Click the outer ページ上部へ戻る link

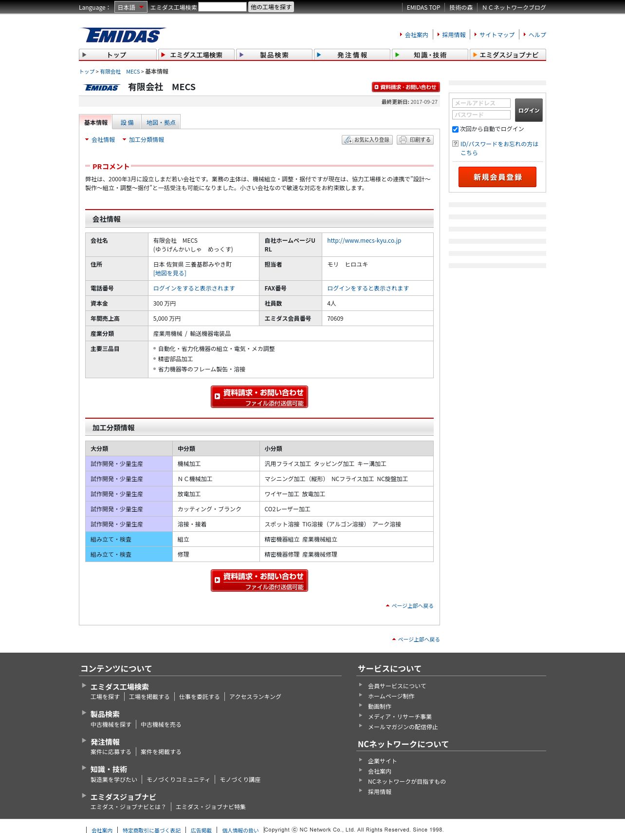tap(419, 639)
